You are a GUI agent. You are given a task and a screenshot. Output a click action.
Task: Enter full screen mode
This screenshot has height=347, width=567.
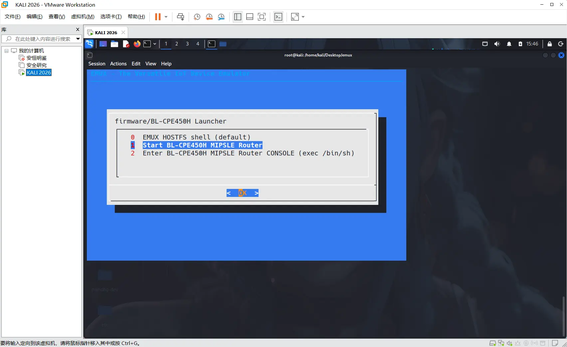pyautogui.click(x=262, y=17)
